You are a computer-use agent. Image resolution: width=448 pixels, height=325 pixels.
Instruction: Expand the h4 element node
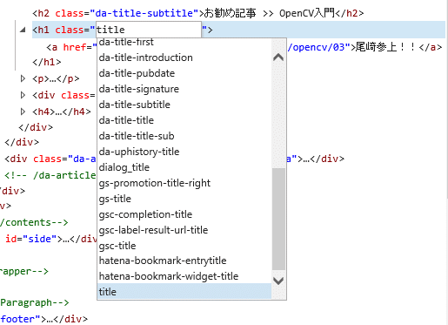(23, 112)
